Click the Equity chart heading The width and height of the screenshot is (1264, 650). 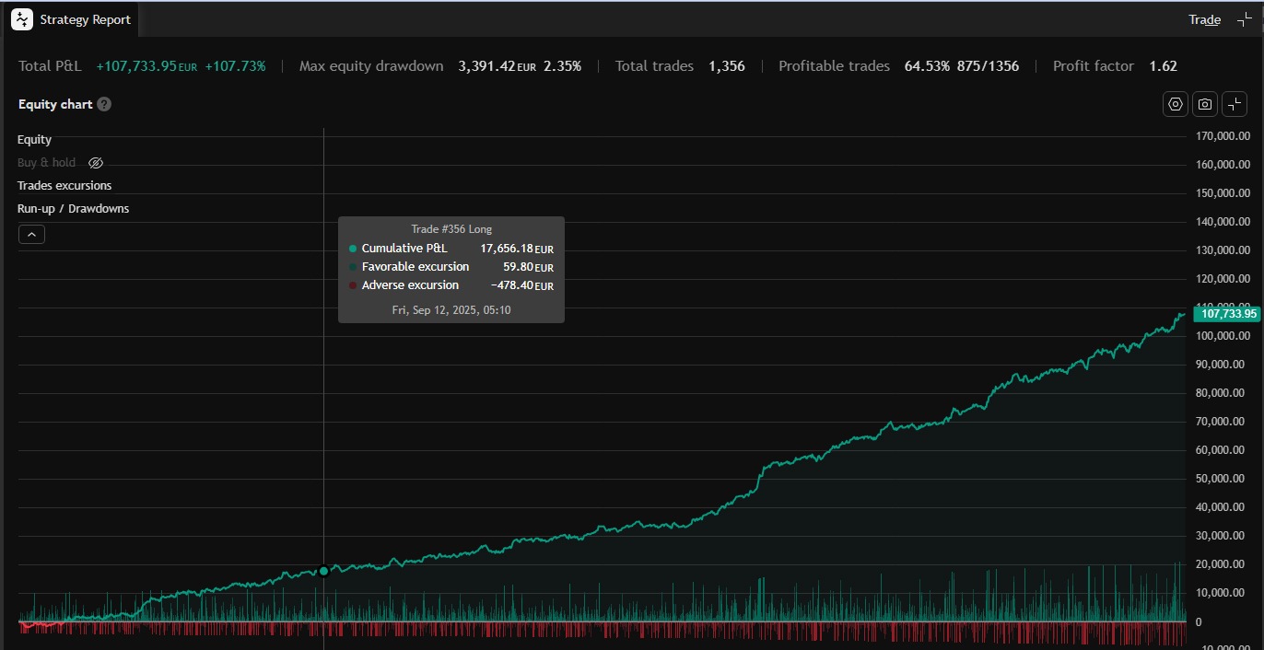click(x=55, y=104)
